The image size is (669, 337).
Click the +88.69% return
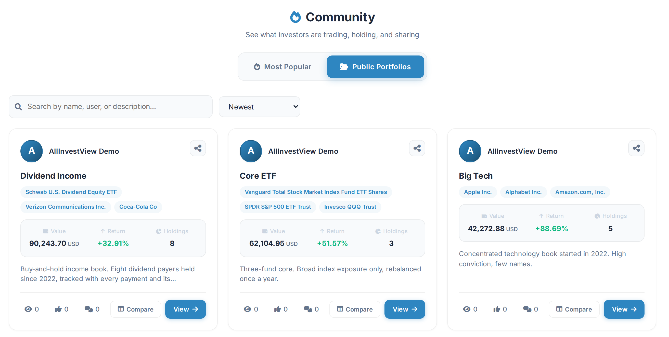click(551, 229)
